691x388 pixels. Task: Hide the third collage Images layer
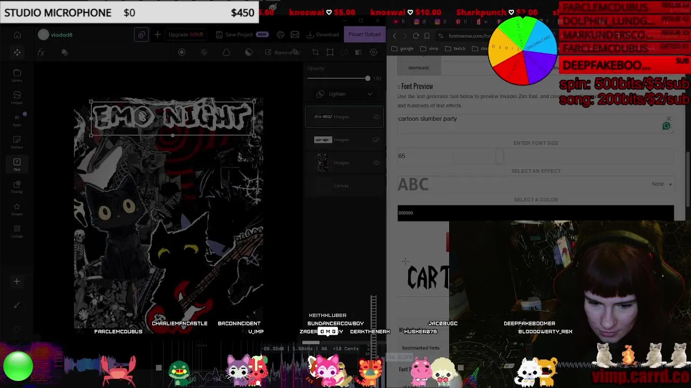coord(376,163)
